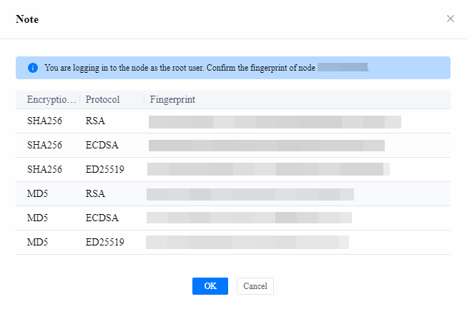Select the MD5 ED25519 fingerprint value
The height and width of the screenshot is (309, 467).
[247, 243]
